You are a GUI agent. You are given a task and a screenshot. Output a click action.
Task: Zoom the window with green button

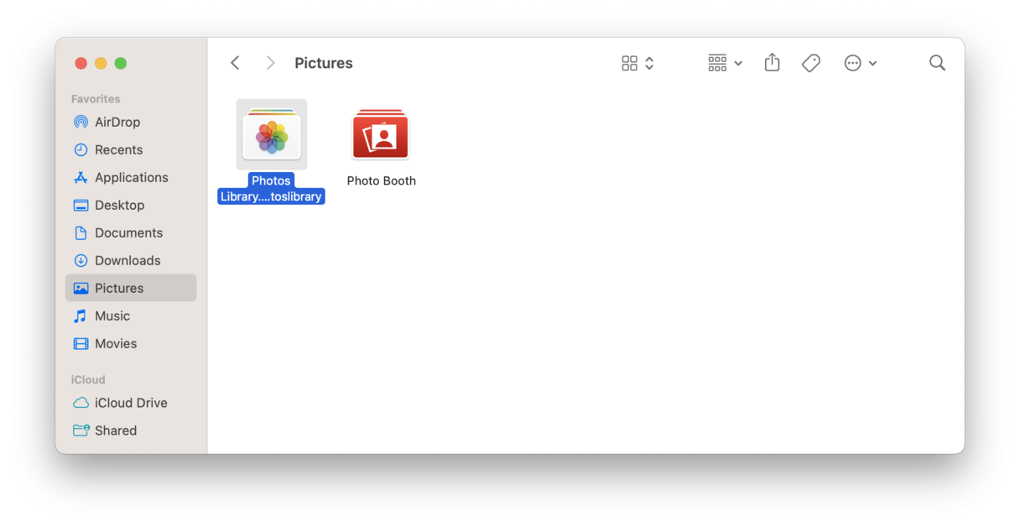(121, 63)
